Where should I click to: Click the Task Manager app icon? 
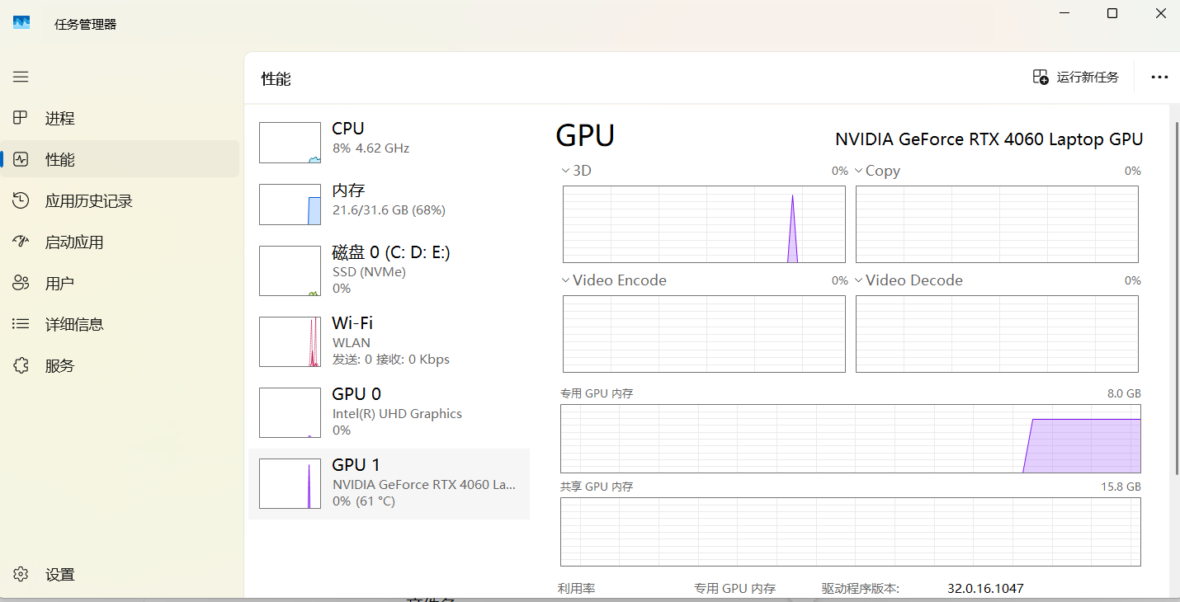[x=21, y=23]
